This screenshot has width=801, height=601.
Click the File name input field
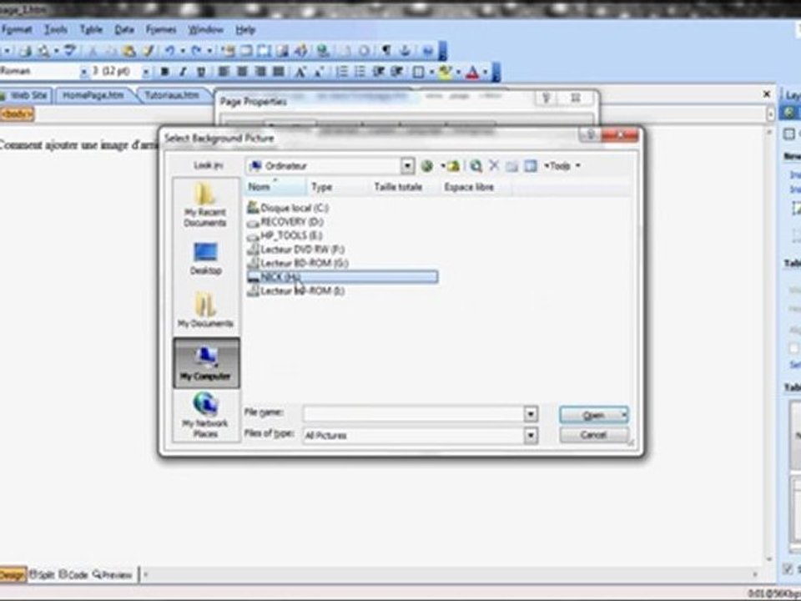[x=413, y=413]
